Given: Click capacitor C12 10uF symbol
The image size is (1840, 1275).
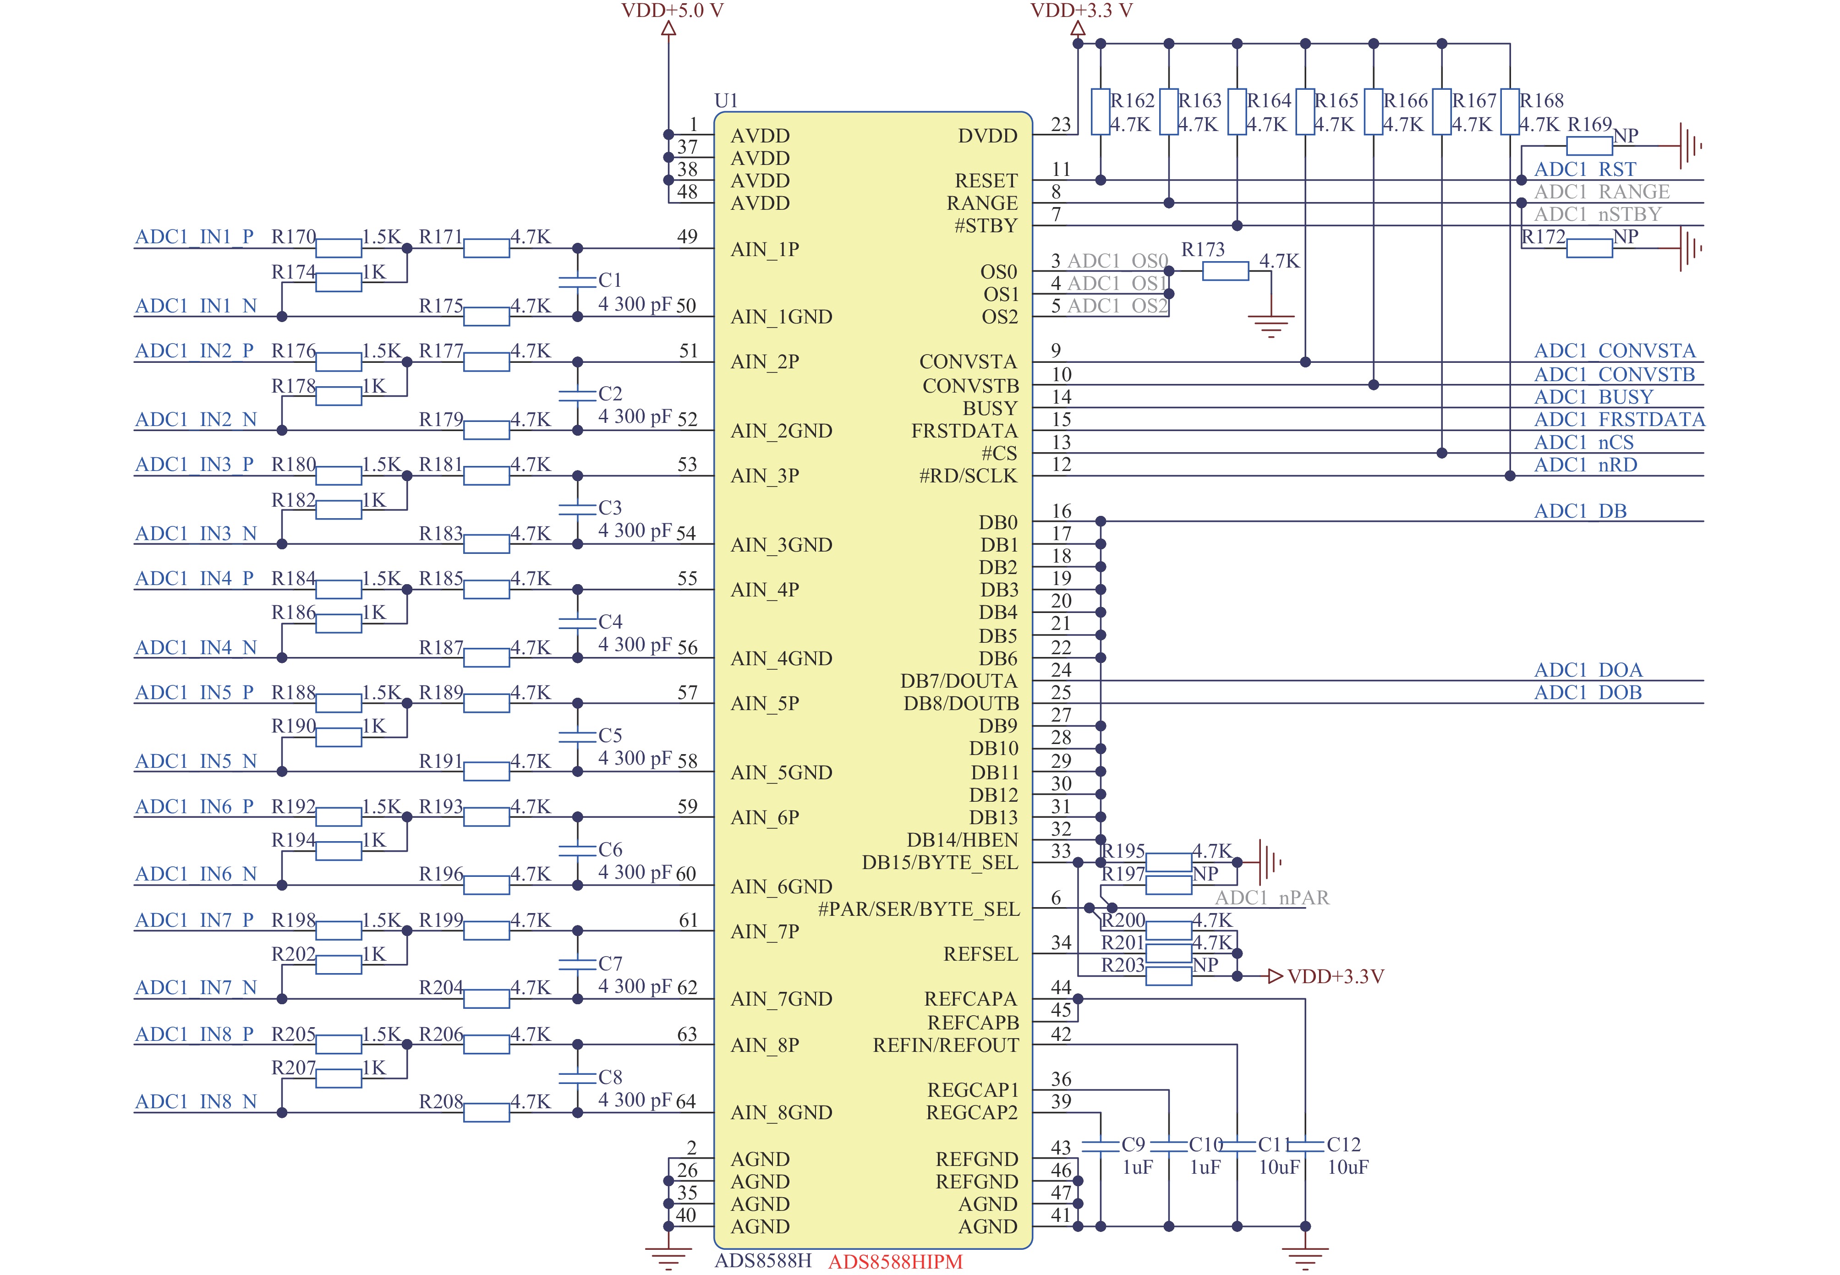Looking at the screenshot, I should tap(1305, 1146).
